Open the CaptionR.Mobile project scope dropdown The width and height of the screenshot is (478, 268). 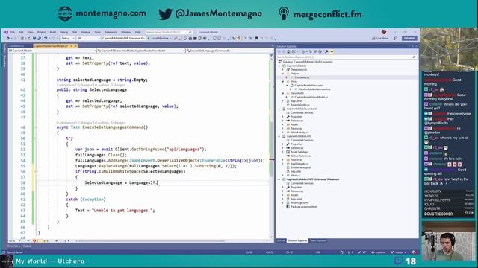click(x=52, y=51)
